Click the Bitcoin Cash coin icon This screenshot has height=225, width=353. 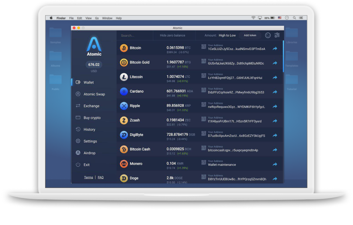[124, 149]
